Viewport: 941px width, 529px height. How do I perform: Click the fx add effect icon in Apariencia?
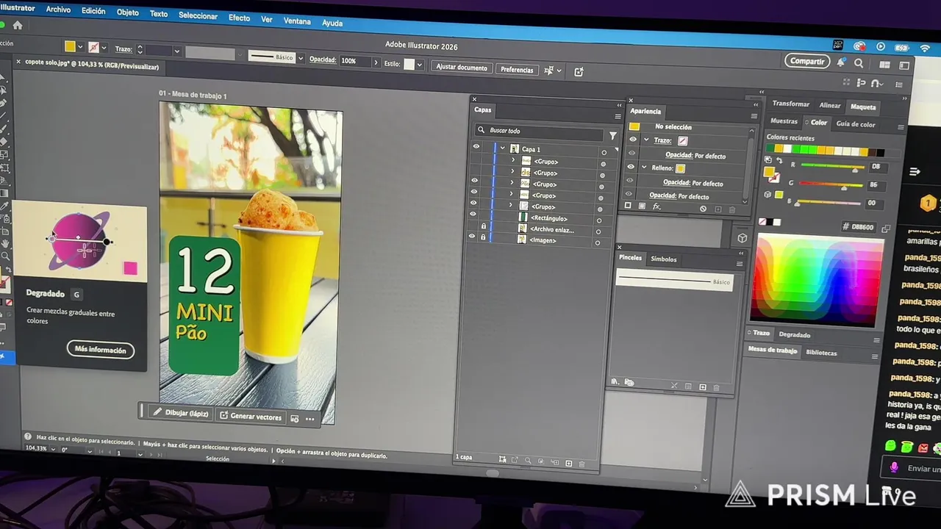click(656, 207)
